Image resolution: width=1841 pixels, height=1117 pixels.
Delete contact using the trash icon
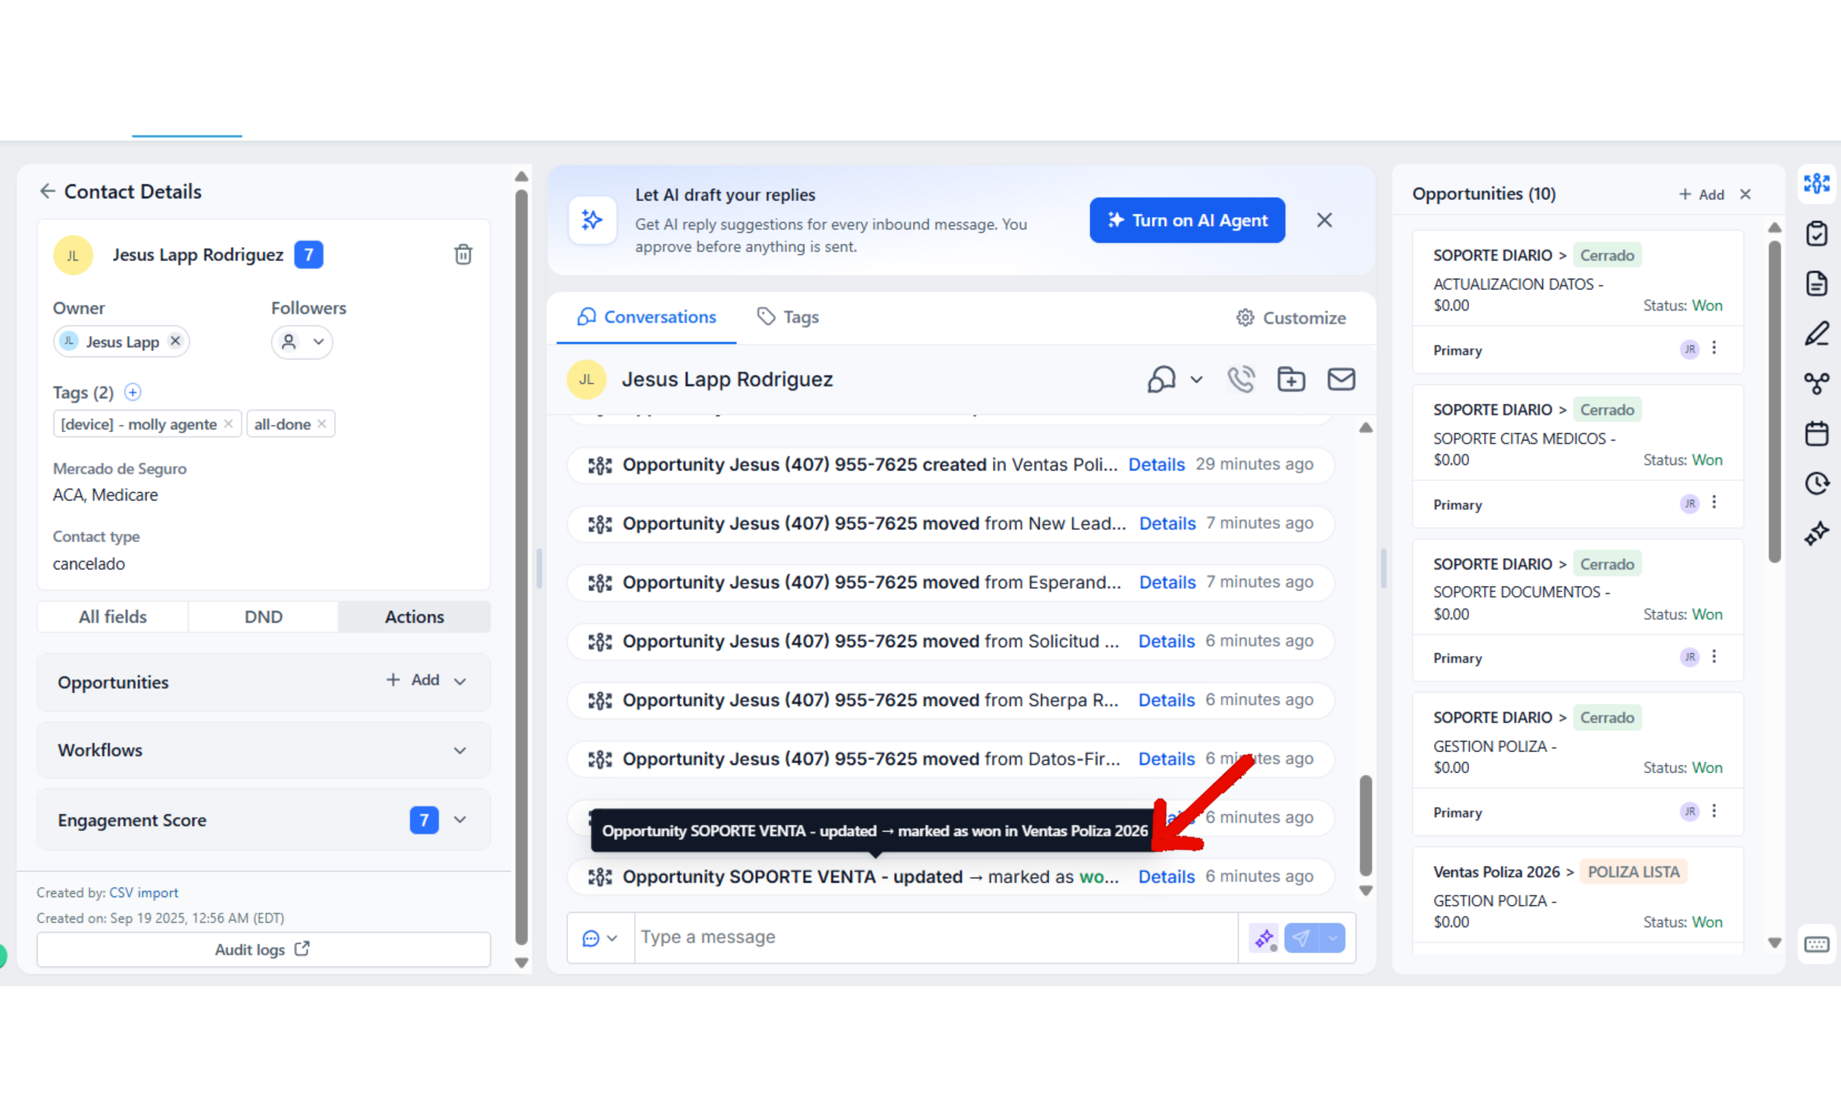point(463,255)
